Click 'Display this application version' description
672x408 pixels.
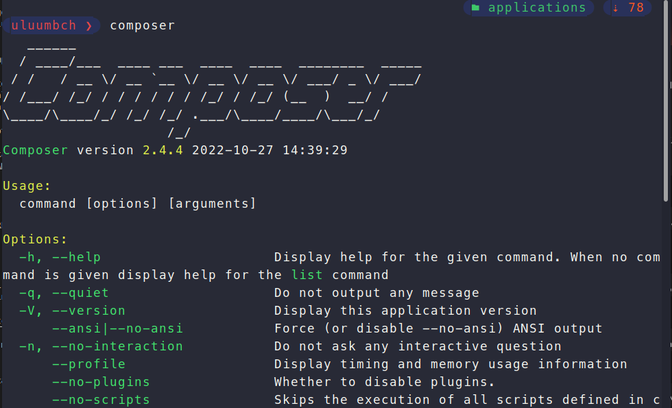point(405,311)
